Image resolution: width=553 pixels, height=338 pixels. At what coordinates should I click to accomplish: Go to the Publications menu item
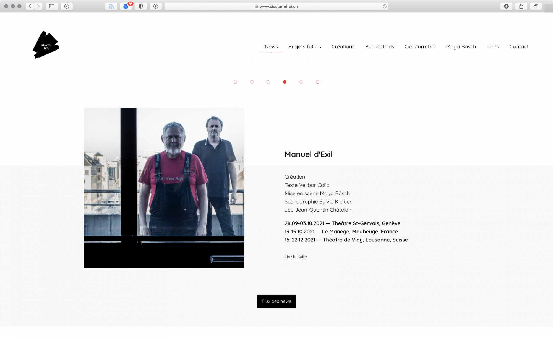(379, 46)
